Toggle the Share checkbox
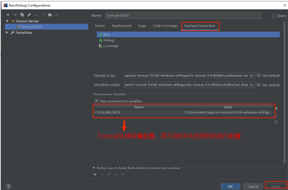Screen dimensions: 288x190 274,16
